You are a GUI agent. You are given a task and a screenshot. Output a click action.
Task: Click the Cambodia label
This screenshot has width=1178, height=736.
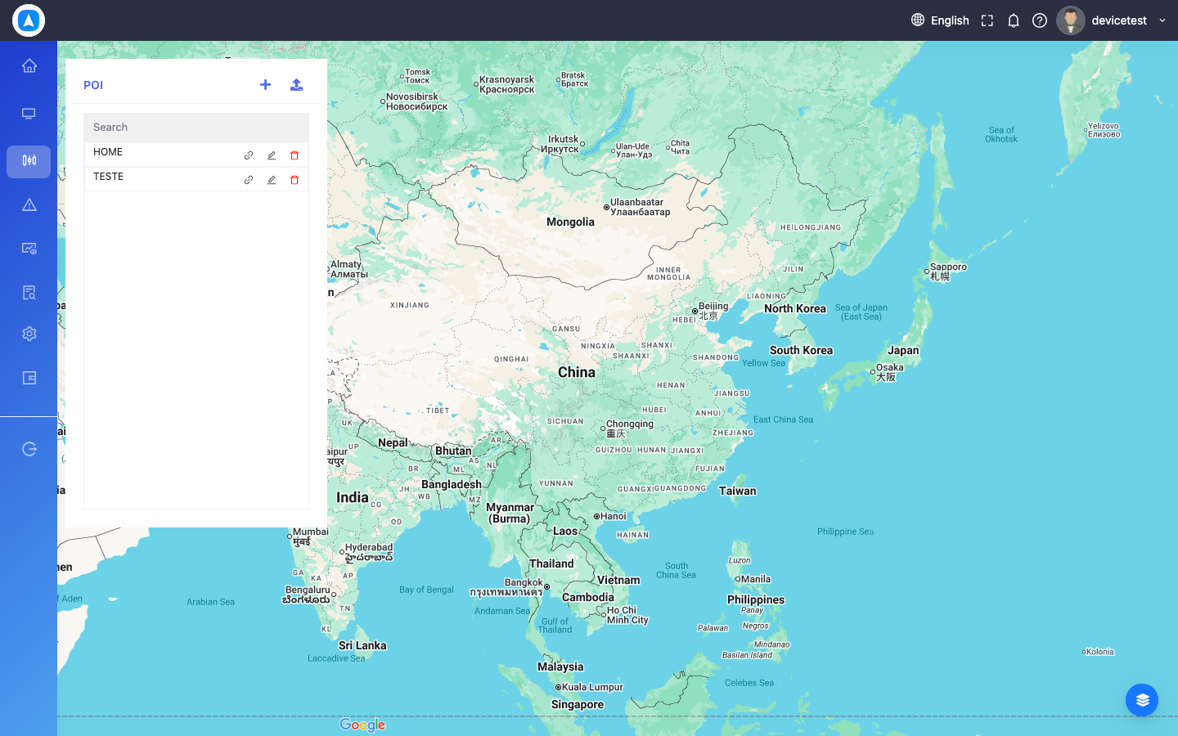588,597
